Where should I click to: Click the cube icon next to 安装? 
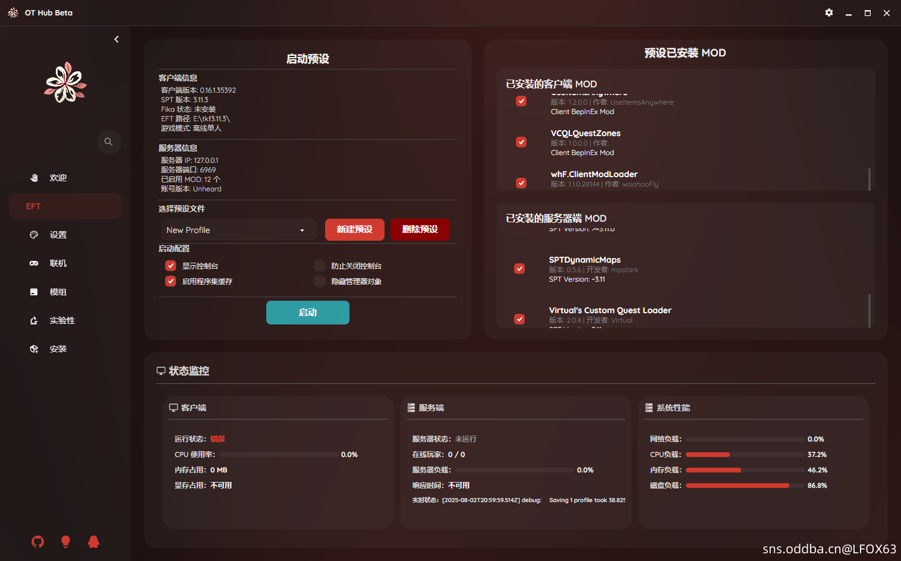click(x=34, y=349)
